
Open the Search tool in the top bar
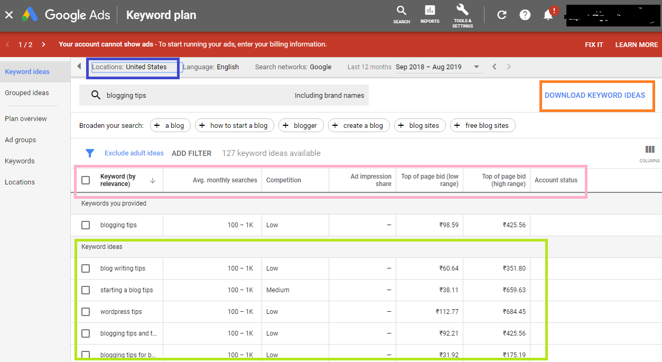point(402,15)
